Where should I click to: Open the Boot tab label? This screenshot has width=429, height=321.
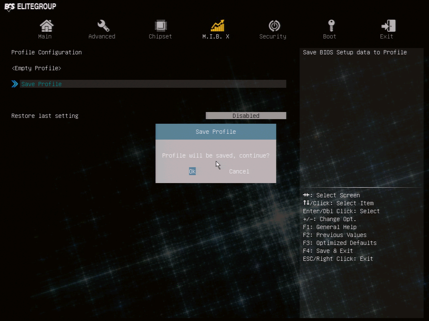tap(329, 36)
